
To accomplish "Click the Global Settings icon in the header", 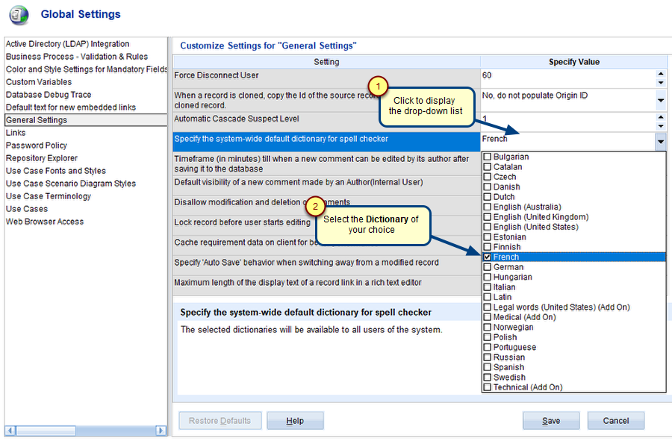I will coord(19,15).
